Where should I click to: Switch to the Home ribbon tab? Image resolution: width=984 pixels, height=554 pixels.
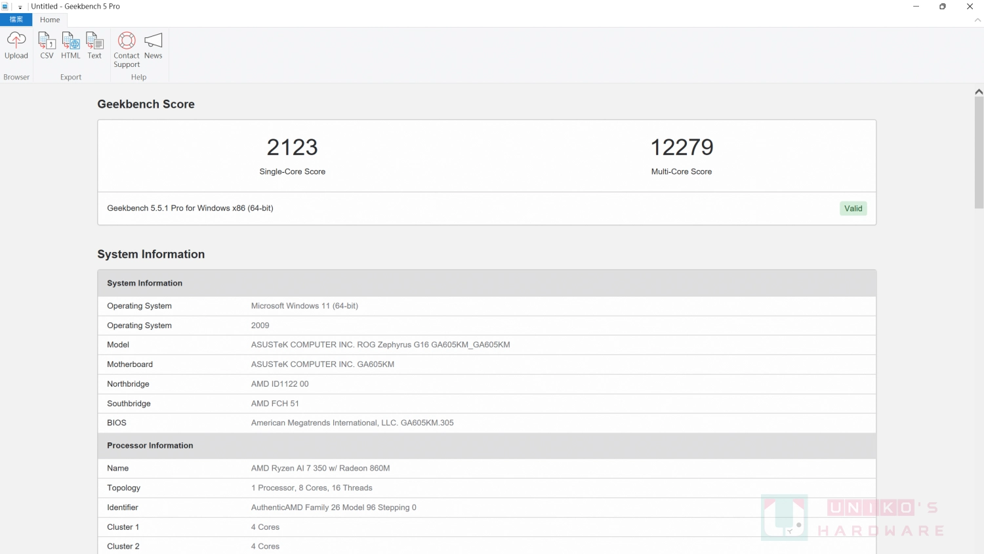(x=50, y=20)
